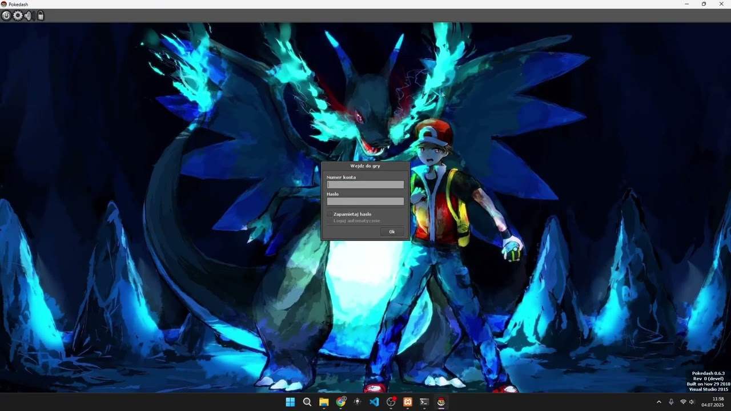Click the Pokedash pokeball taskbar icon

click(x=441, y=402)
